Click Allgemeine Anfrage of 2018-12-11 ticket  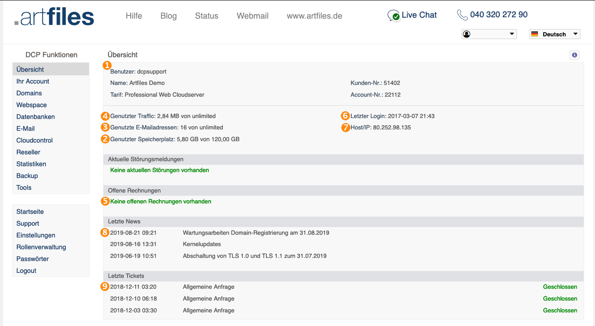coord(209,287)
